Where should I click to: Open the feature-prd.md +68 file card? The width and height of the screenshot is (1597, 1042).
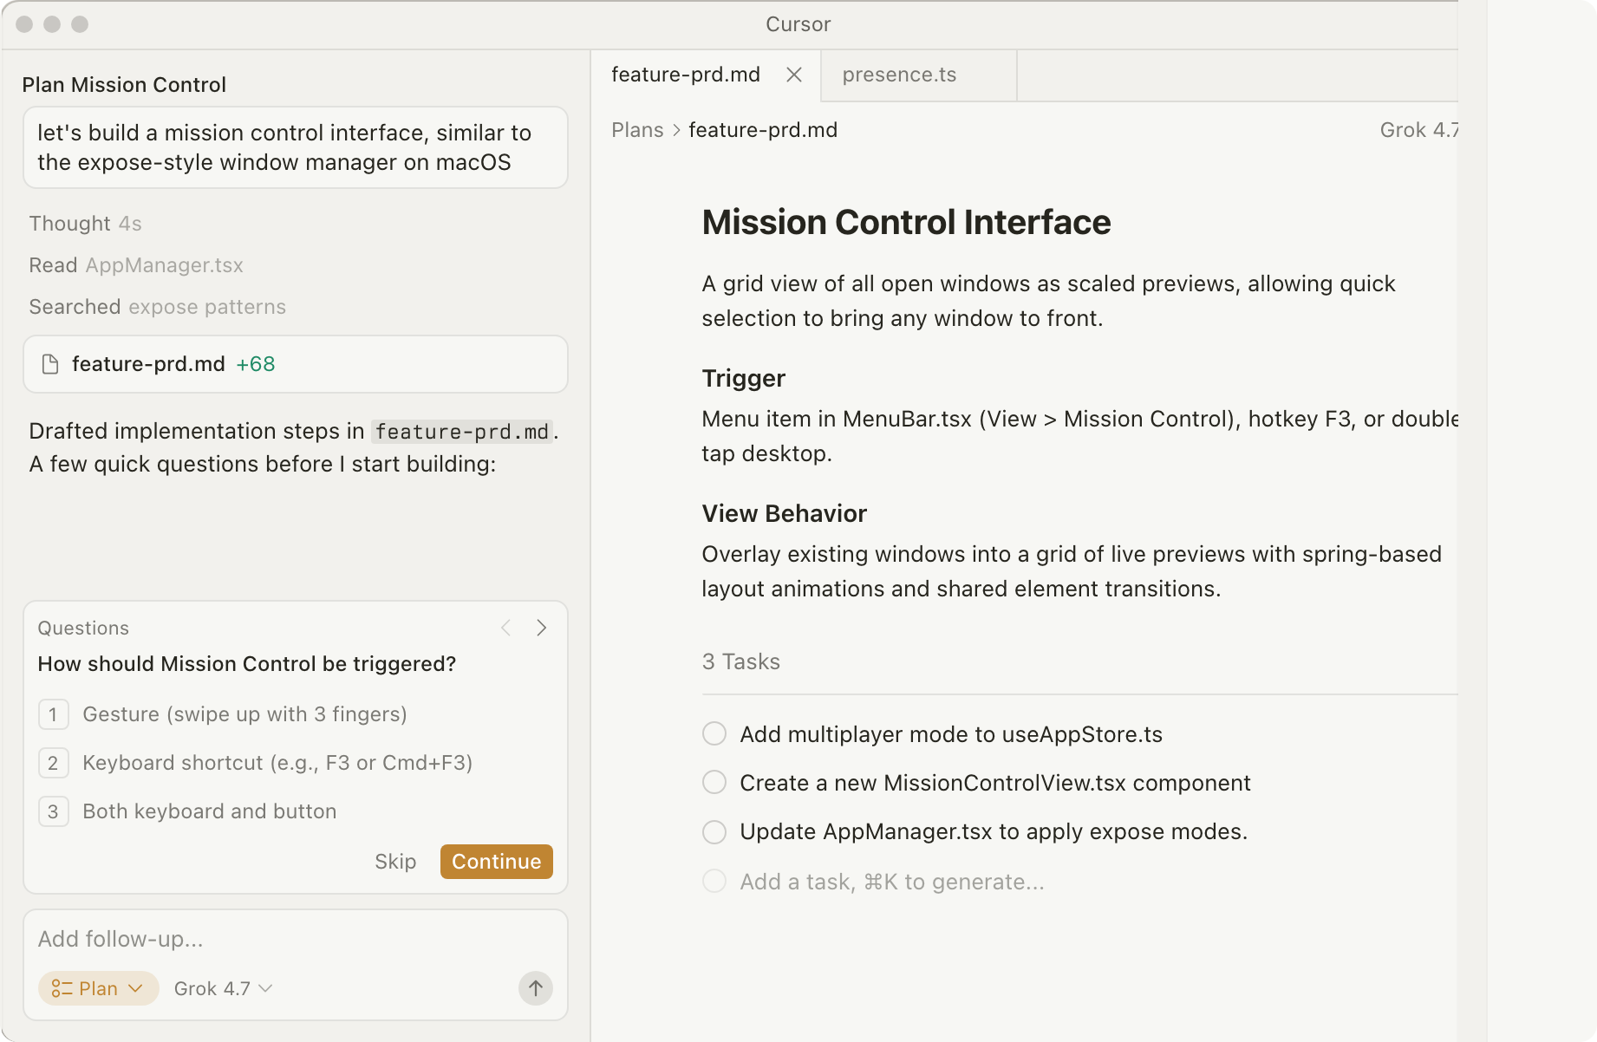(296, 364)
